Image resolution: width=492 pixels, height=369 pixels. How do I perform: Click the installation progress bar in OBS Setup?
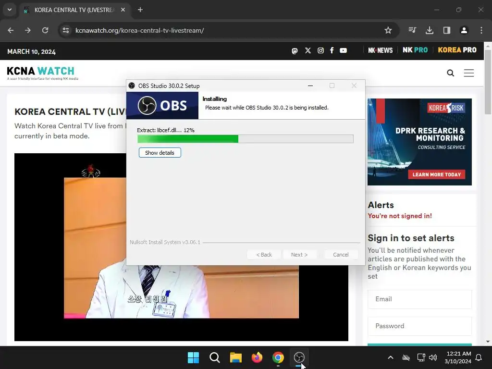click(246, 139)
